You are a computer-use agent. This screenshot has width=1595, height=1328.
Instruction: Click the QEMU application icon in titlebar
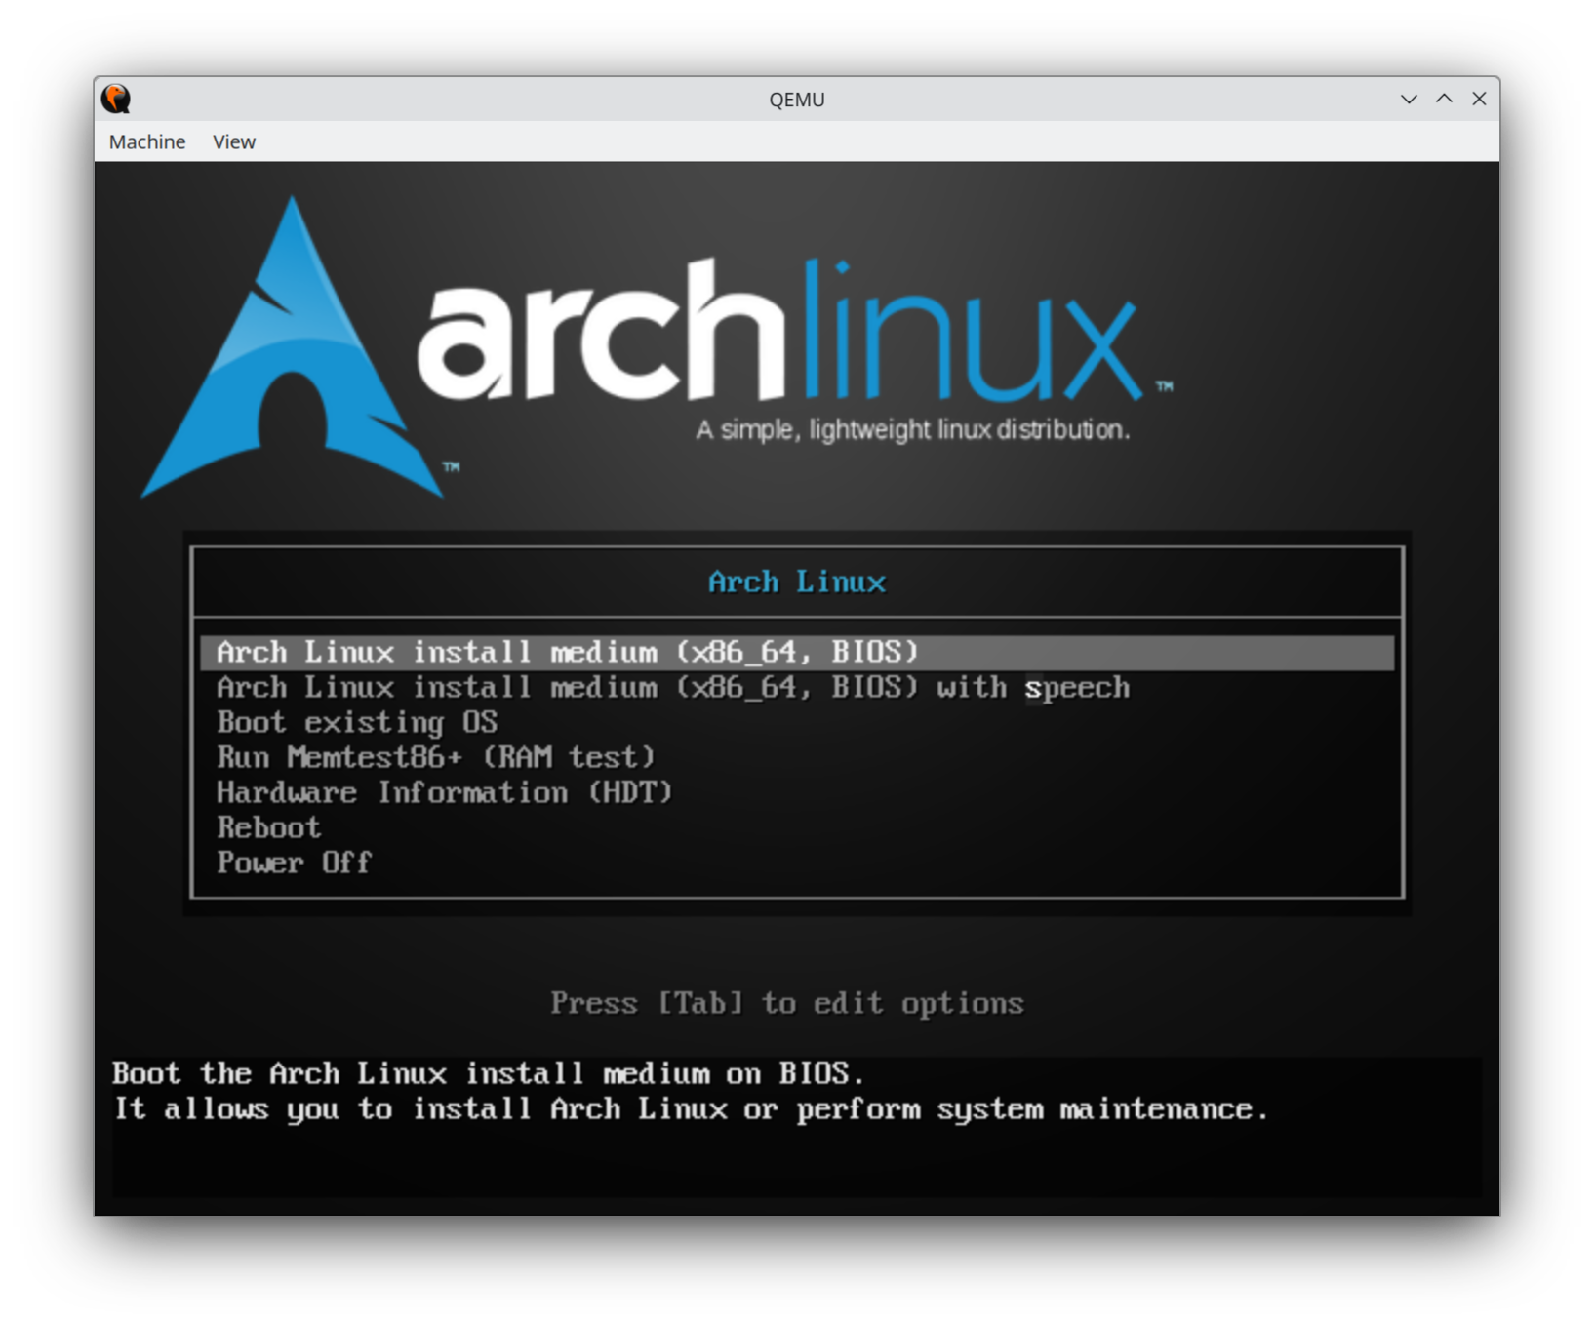[x=116, y=98]
